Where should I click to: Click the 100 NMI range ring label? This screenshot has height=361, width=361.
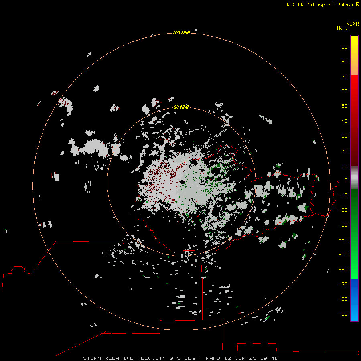[x=181, y=33]
